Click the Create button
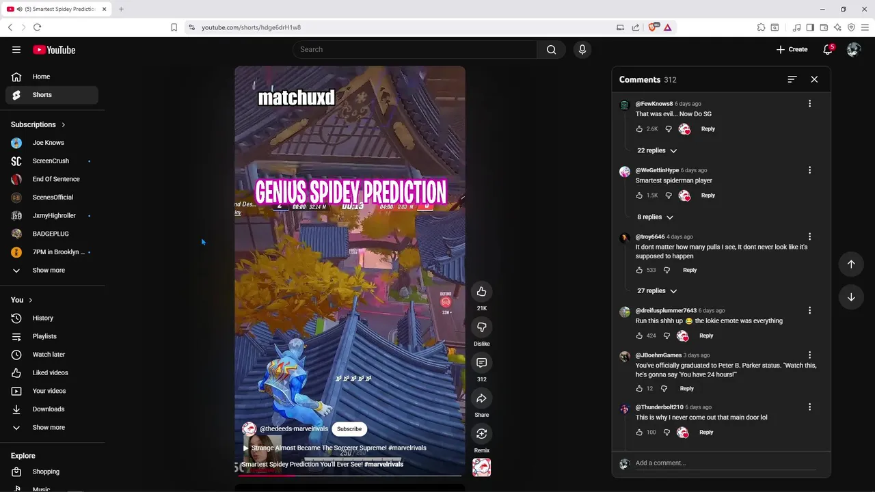875x492 pixels. coord(792,49)
